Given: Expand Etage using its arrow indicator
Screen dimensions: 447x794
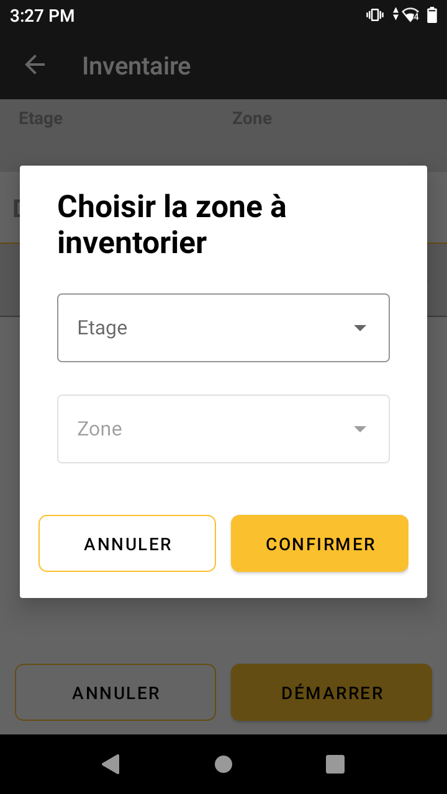Looking at the screenshot, I should pos(360,328).
